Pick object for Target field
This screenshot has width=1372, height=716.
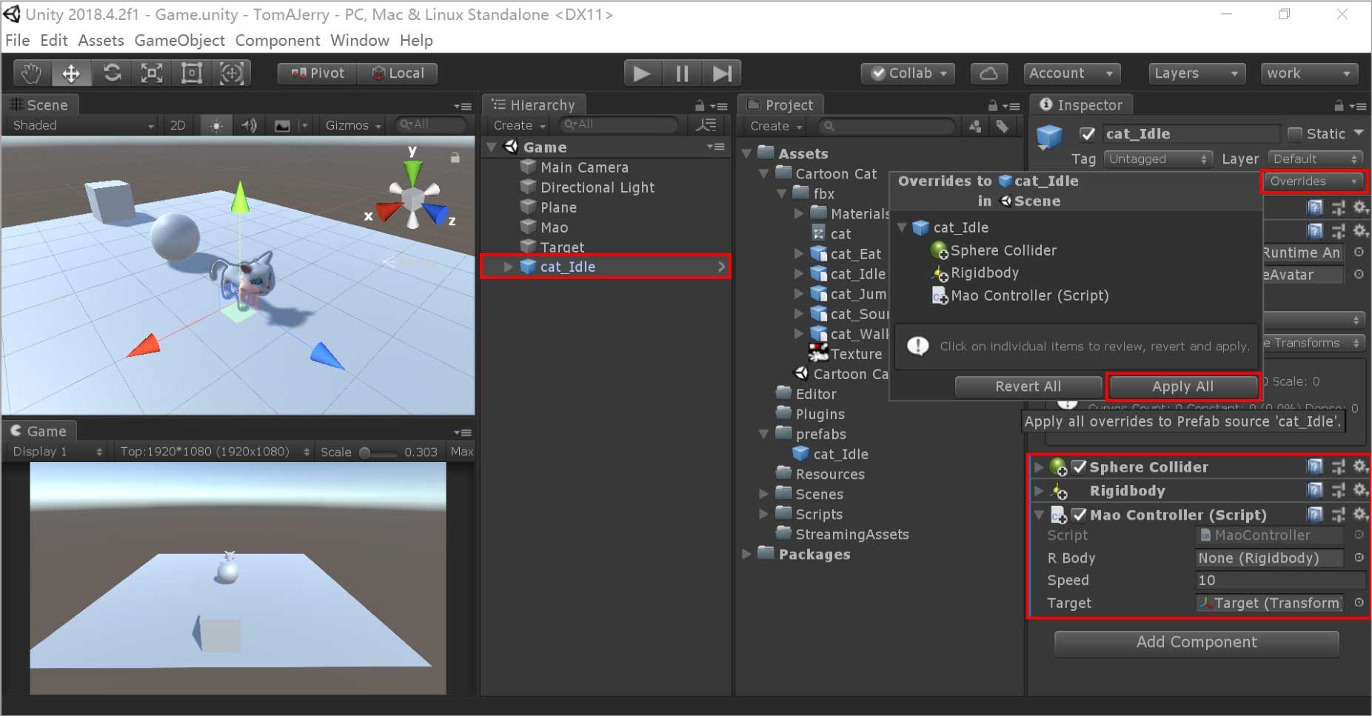[1359, 603]
